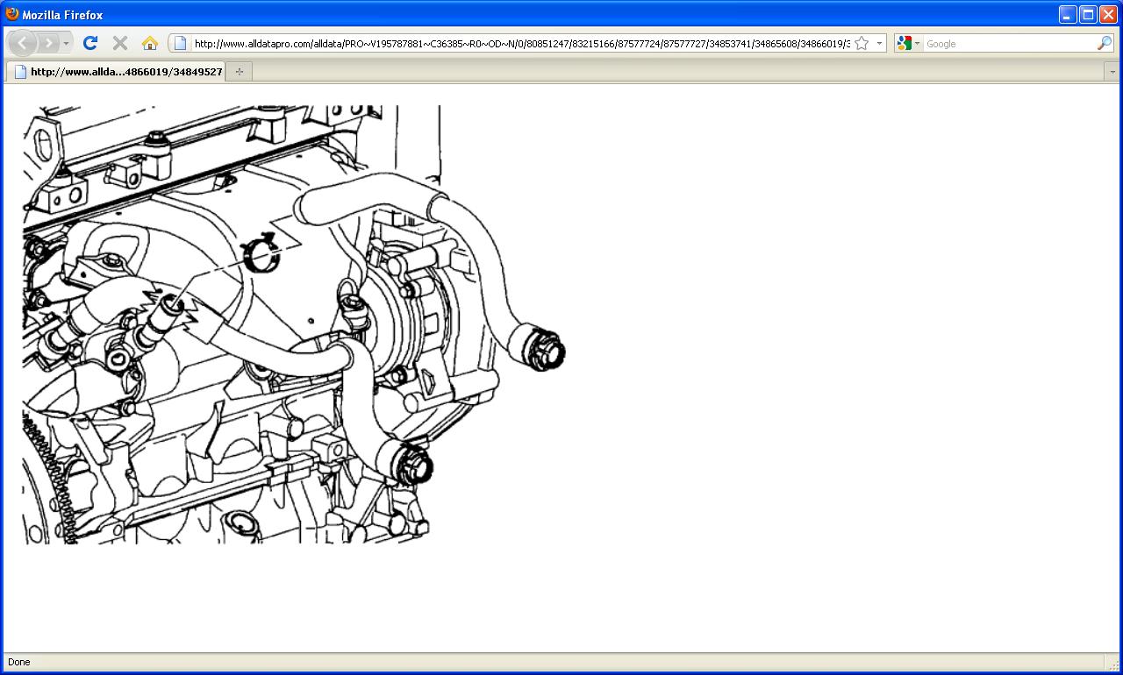Reload the current page
The image size is (1123, 675).
(x=89, y=43)
